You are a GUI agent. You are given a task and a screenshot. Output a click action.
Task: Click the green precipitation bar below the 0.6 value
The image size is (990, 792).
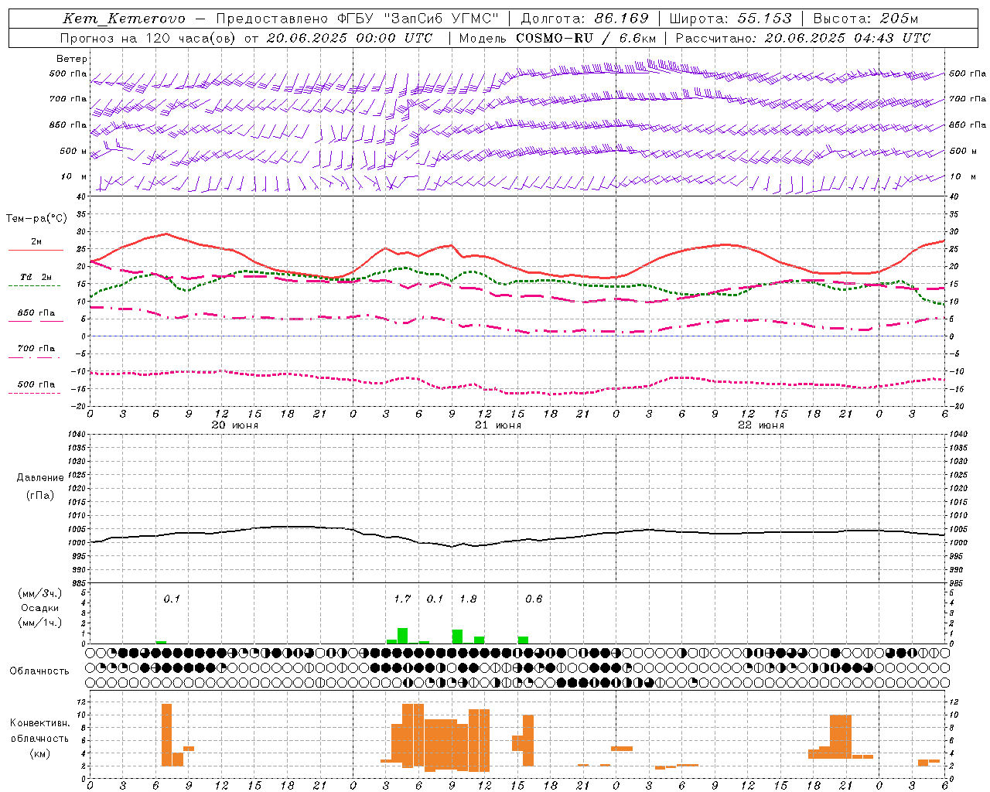pyautogui.click(x=523, y=640)
